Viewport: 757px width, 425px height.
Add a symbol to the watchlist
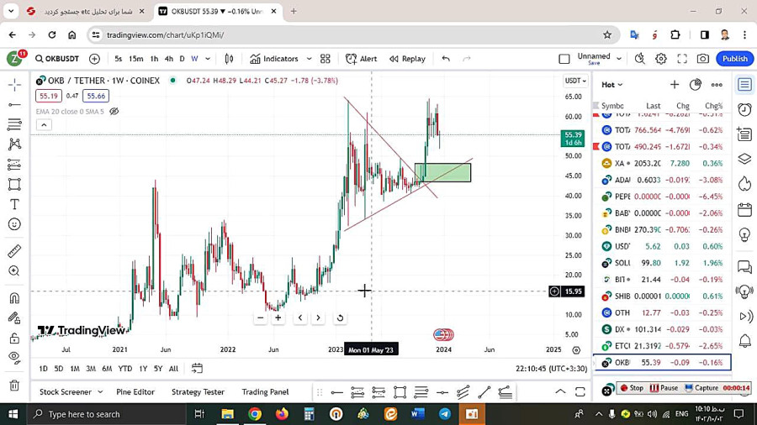(x=675, y=85)
